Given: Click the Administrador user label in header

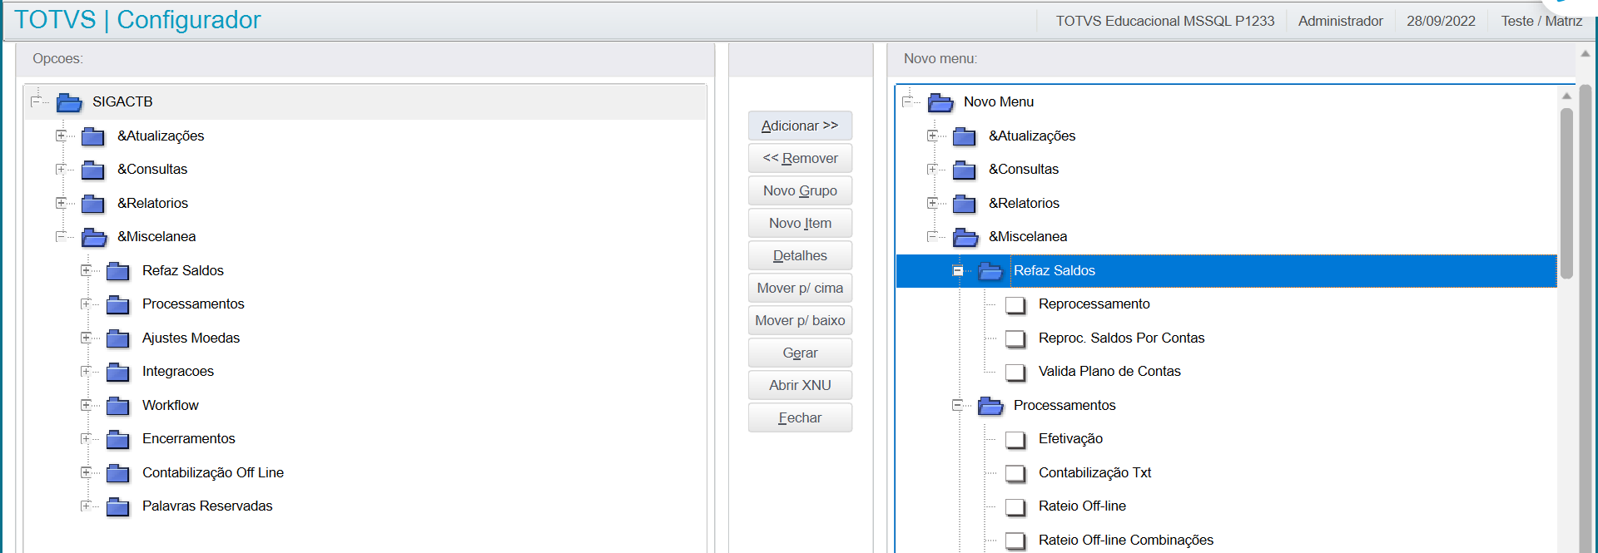Looking at the screenshot, I should point(1340,21).
